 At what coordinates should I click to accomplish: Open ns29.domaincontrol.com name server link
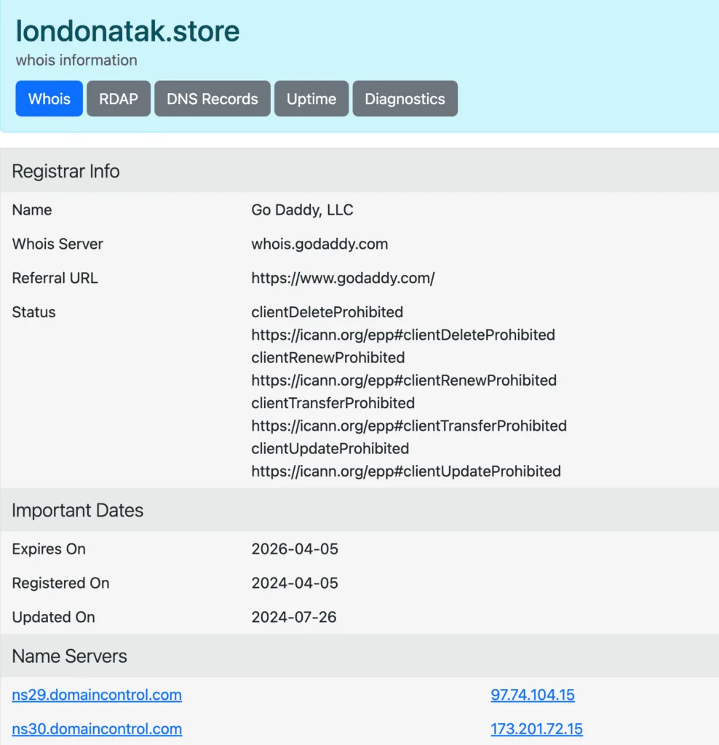97,695
